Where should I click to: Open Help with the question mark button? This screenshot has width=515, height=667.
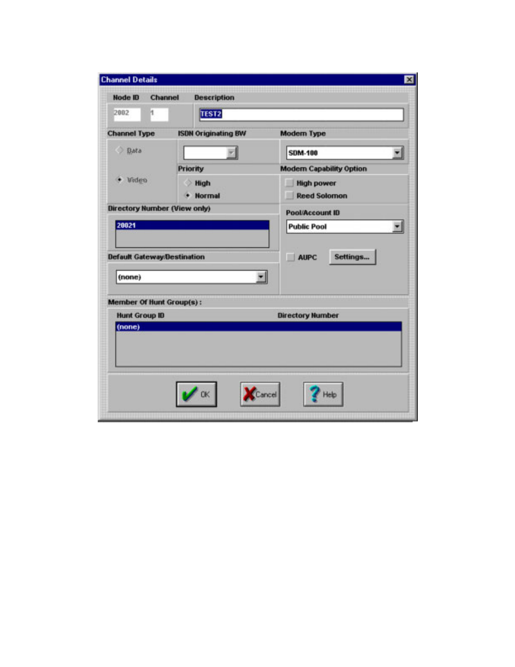(323, 394)
